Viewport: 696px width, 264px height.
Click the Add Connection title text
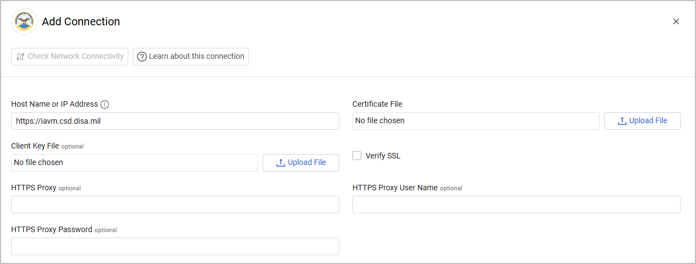click(81, 22)
